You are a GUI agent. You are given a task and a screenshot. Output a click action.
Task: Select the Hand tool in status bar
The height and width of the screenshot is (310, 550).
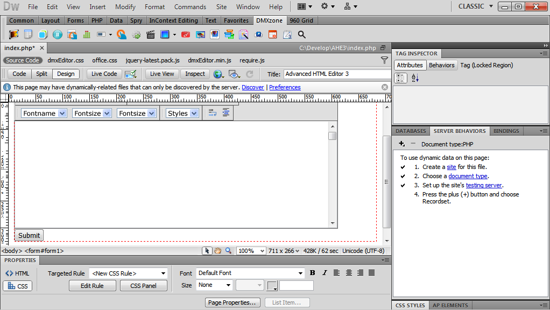[x=218, y=251]
